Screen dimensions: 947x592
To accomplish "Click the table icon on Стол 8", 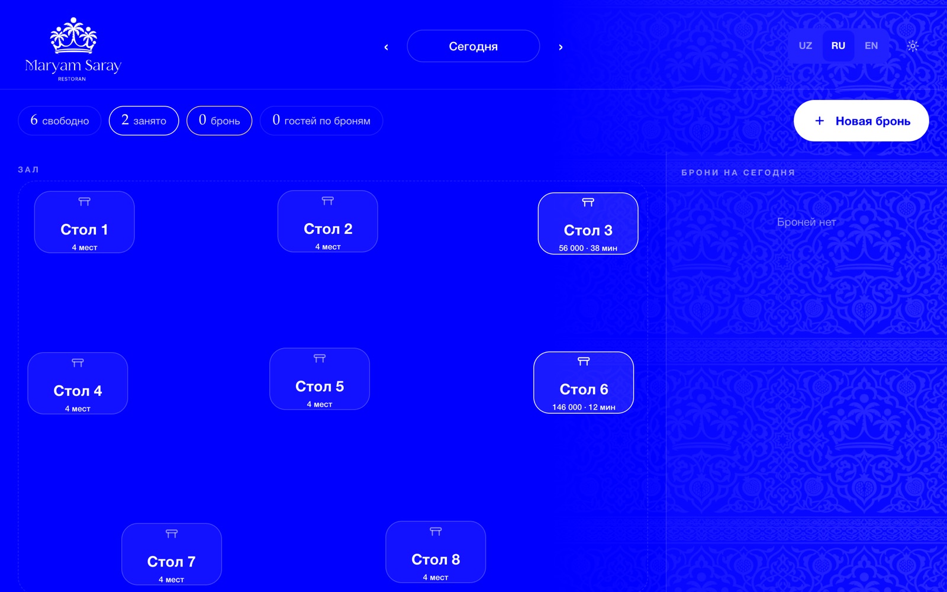I will [436, 532].
